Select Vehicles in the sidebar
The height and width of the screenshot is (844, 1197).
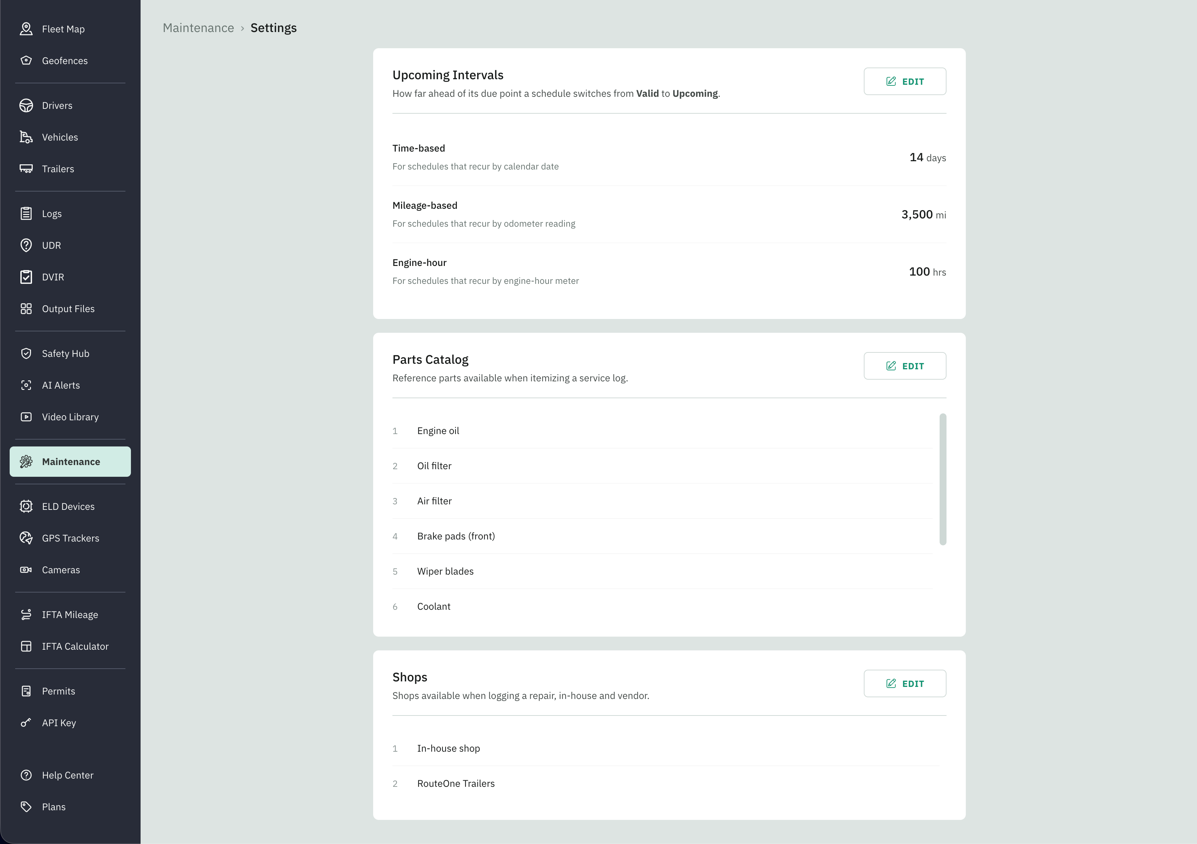point(70,137)
